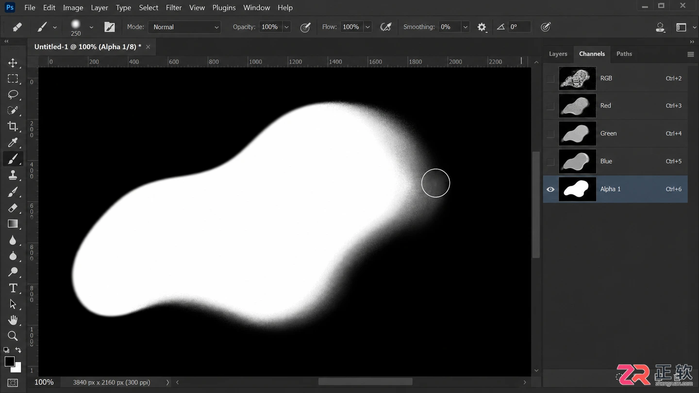Screen dimensions: 699x393
Task: Expand the Flow slider dropdown arrow
Action: [367, 27]
